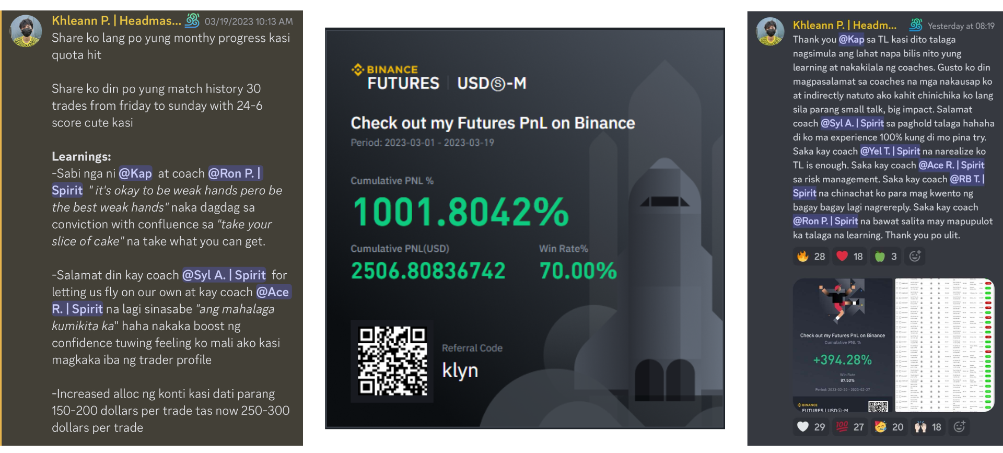Toggle the white heart reaction with 29 count
Screen dimensions: 1003x453
click(x=811, y=427)
